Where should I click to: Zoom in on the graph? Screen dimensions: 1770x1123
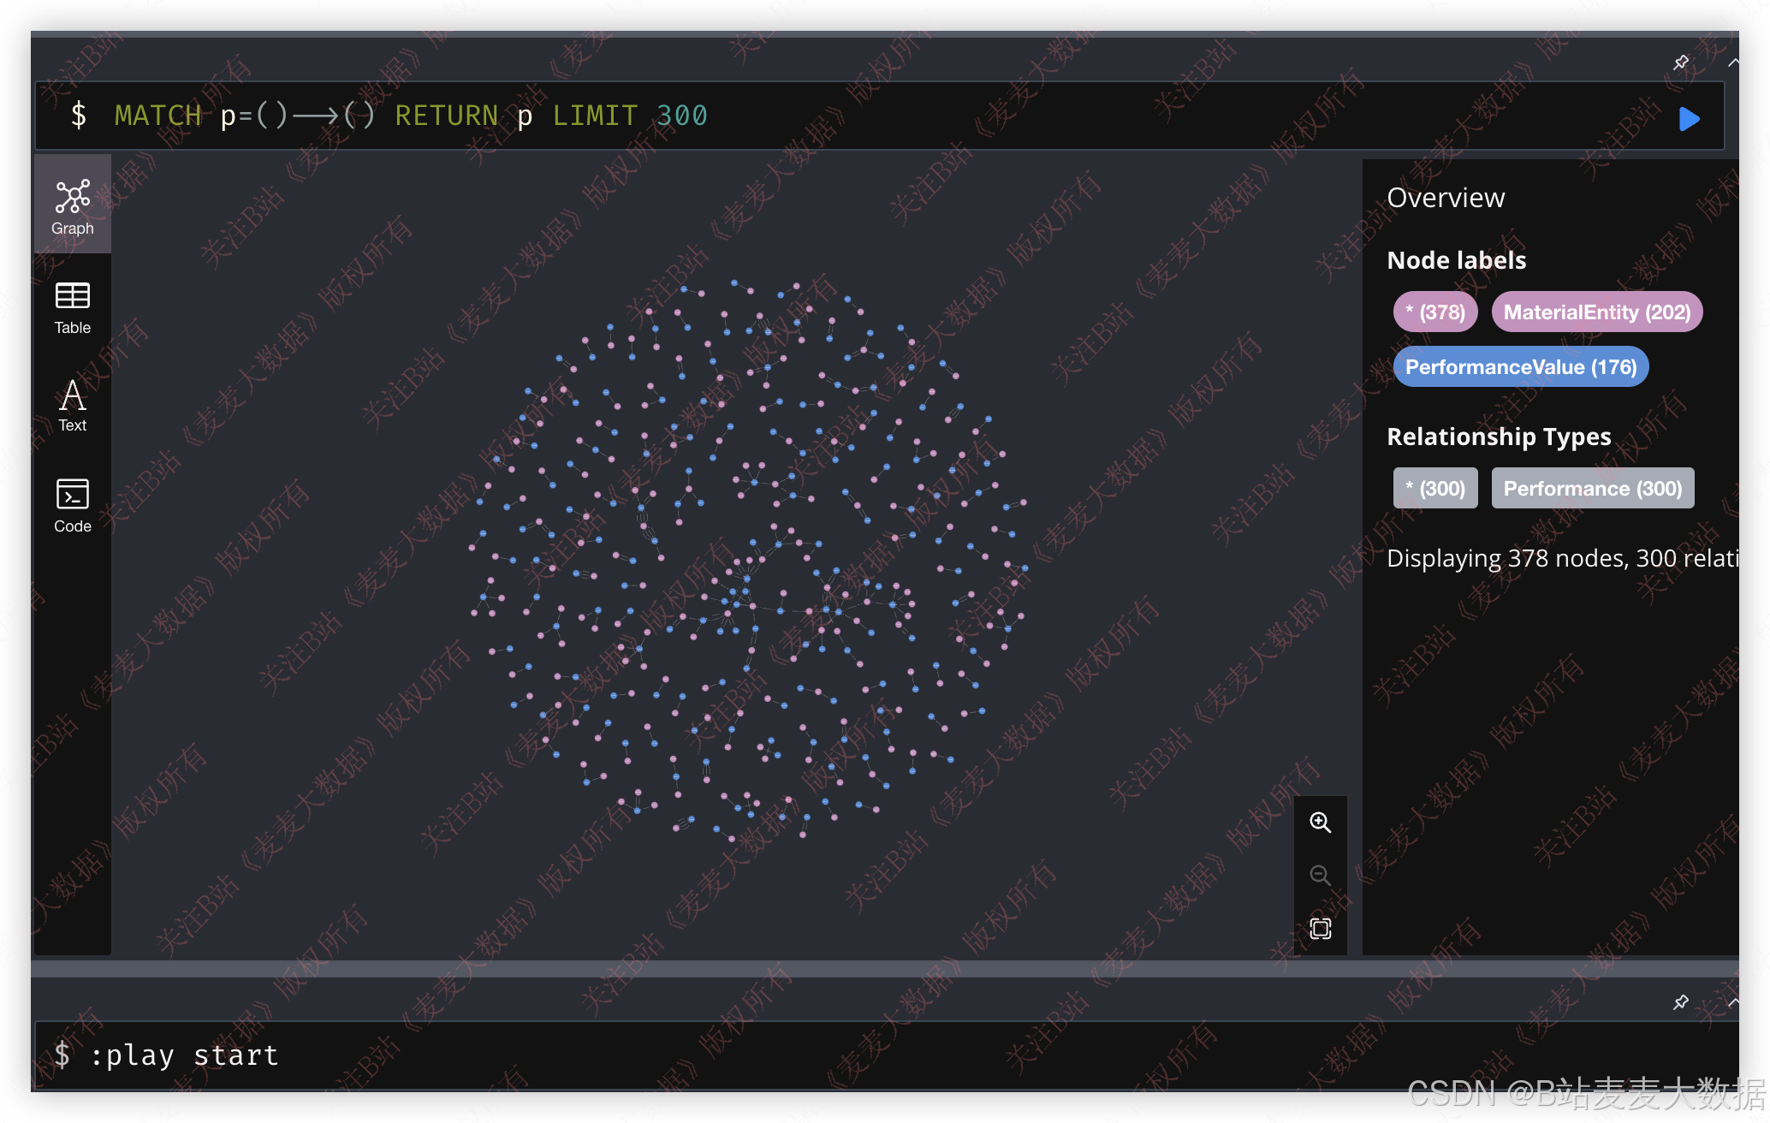(1320, 823)
